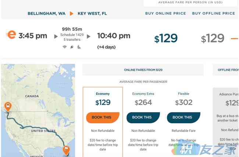The image size is (239, 157).
Task: Collapse the trip using the orange dash
Action: (235, 39)
